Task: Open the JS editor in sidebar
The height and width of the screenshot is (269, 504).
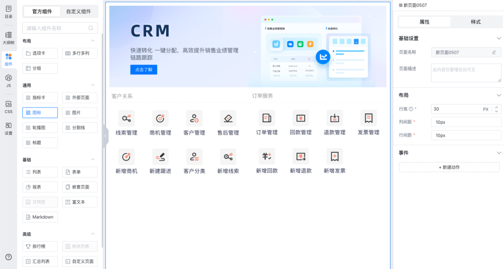Action: (x=8, y=80)
